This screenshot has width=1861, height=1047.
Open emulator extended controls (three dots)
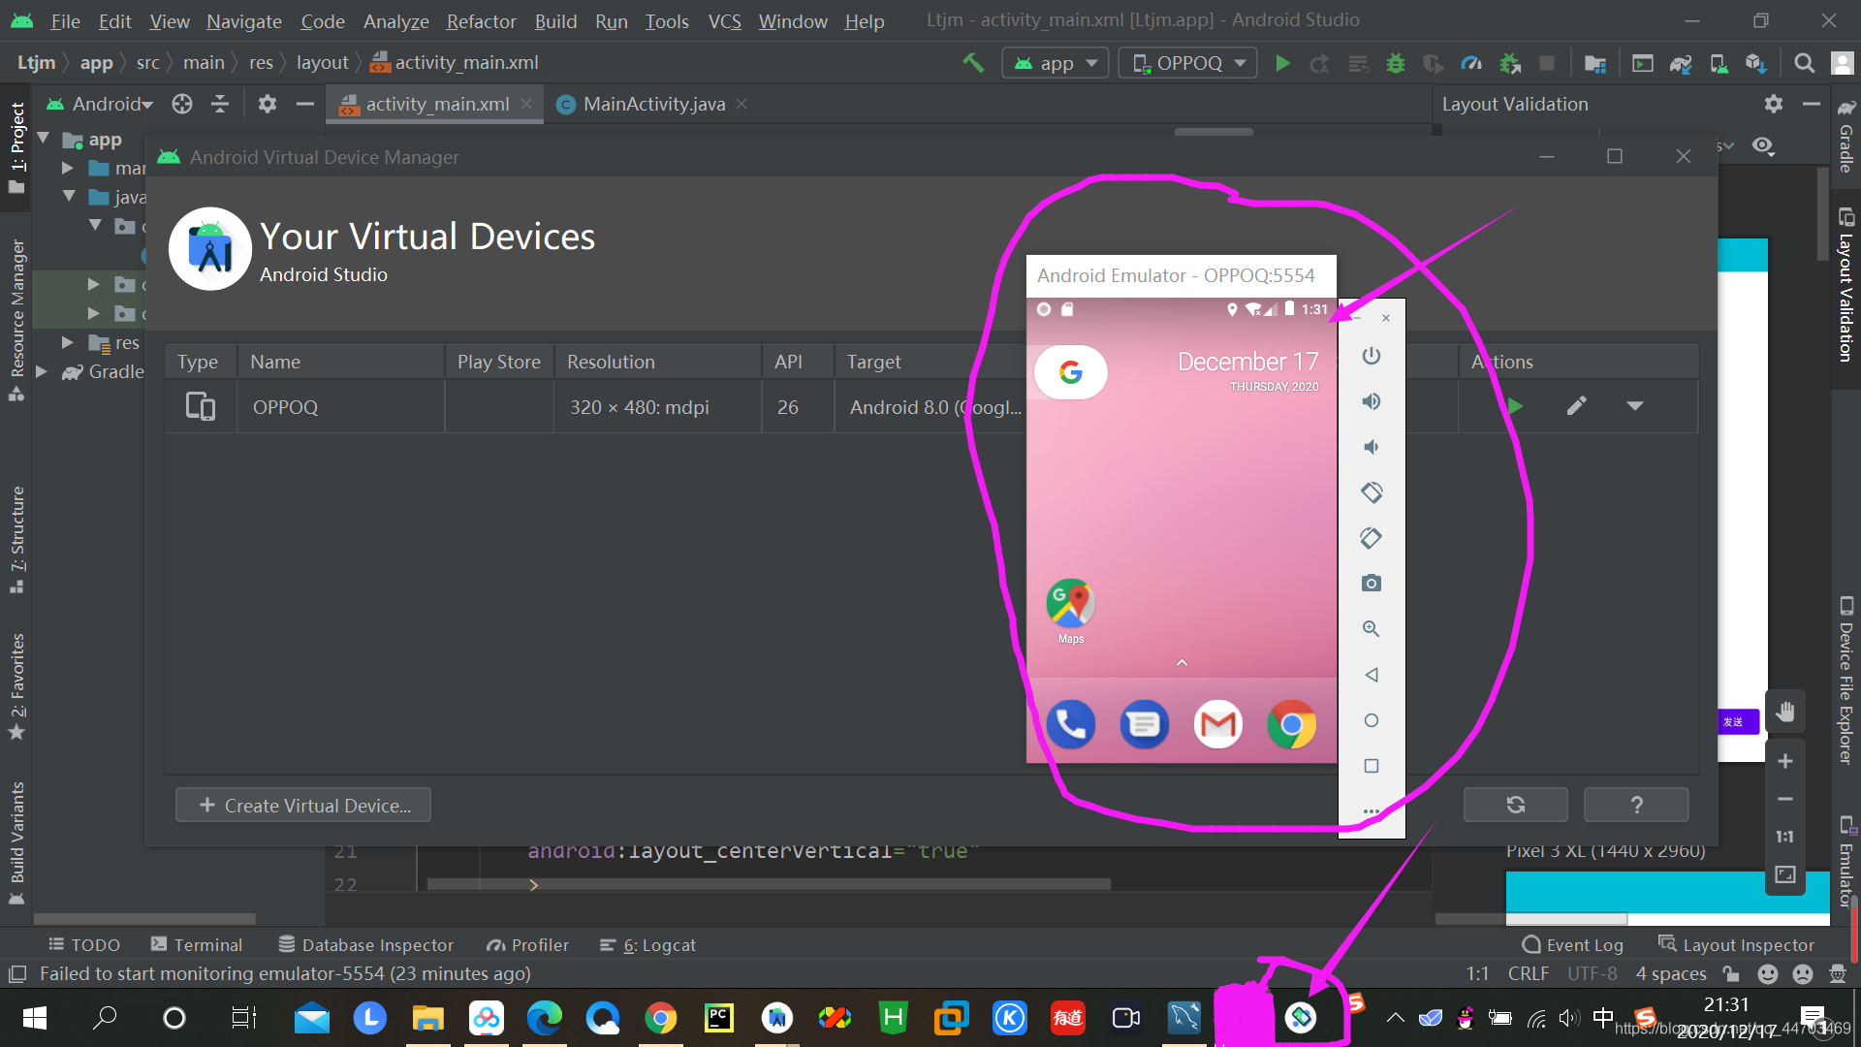(1371, 810)
